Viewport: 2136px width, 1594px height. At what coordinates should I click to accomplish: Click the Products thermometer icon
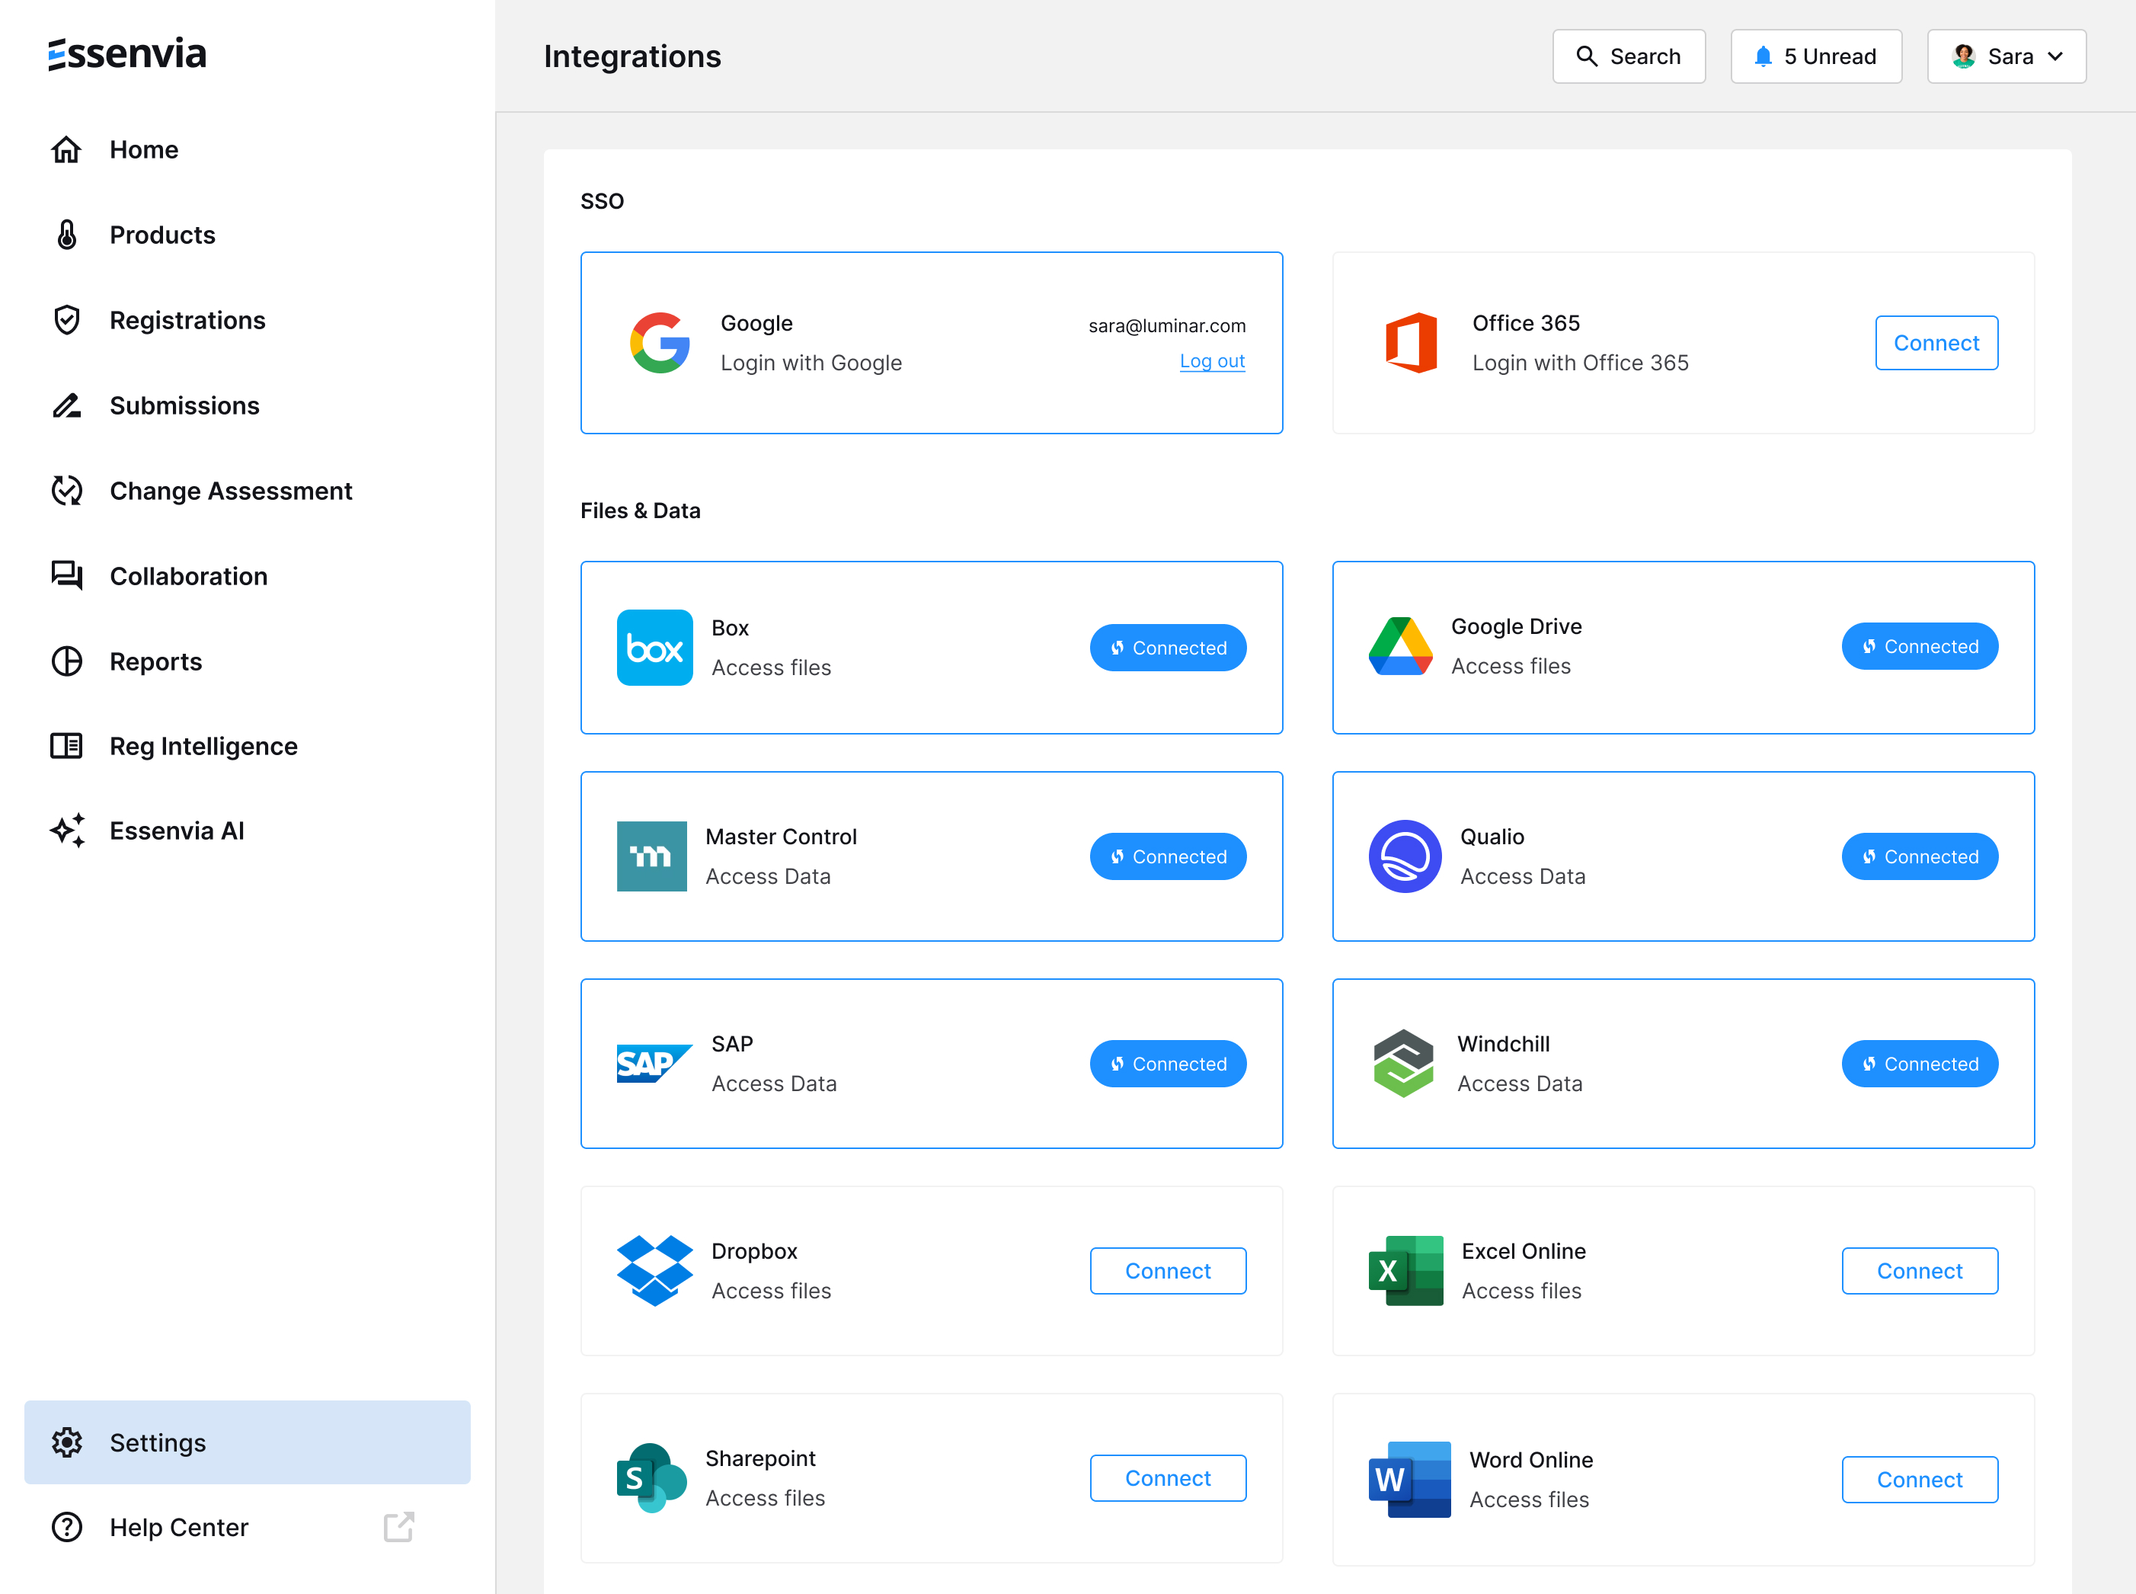click(x=66, y=235)
